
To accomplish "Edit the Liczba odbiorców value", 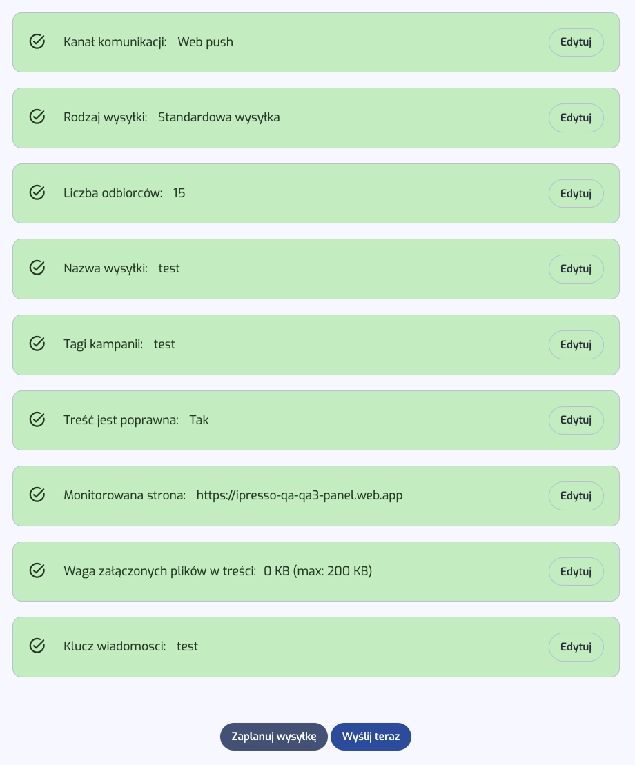I will tap(576, 193).
